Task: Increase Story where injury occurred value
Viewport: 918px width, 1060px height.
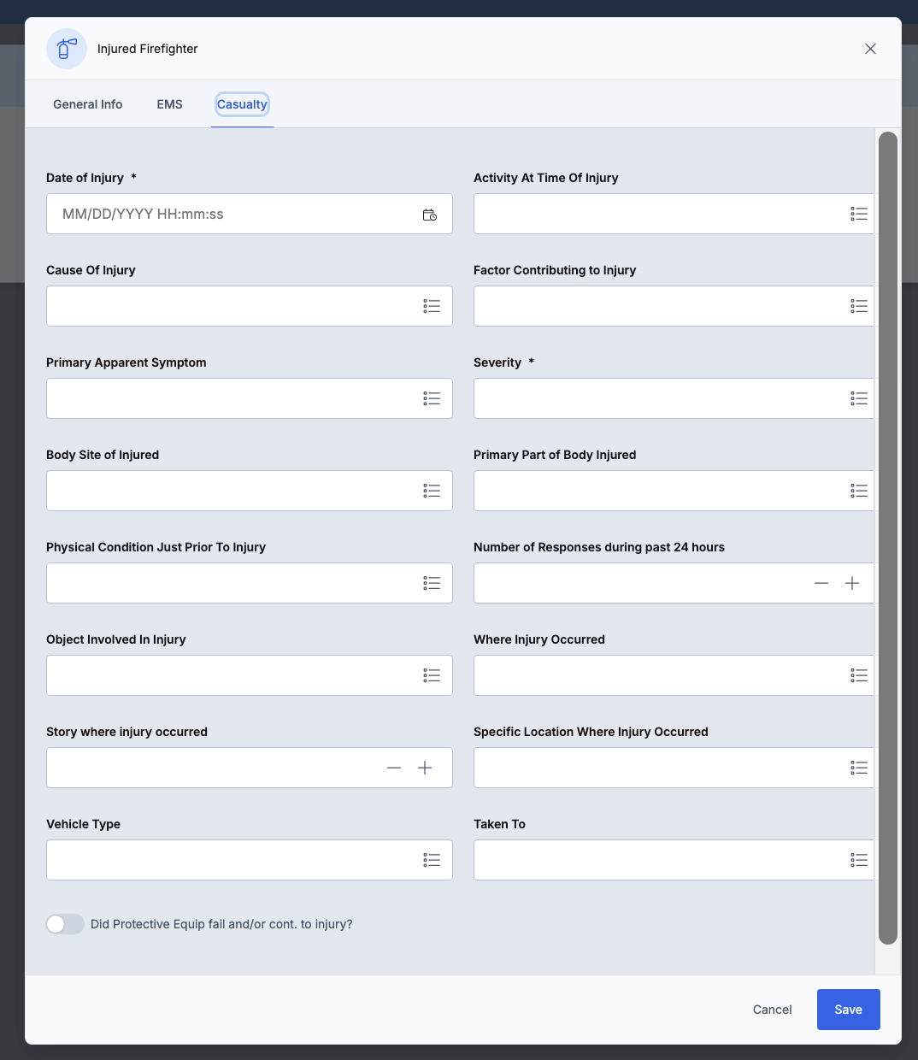Action: (x=425, y=768)
